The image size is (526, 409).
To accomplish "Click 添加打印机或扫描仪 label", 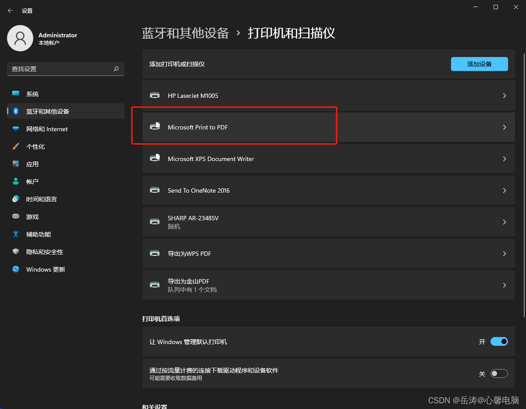I will pyautogui.click(x=177, y=64).
